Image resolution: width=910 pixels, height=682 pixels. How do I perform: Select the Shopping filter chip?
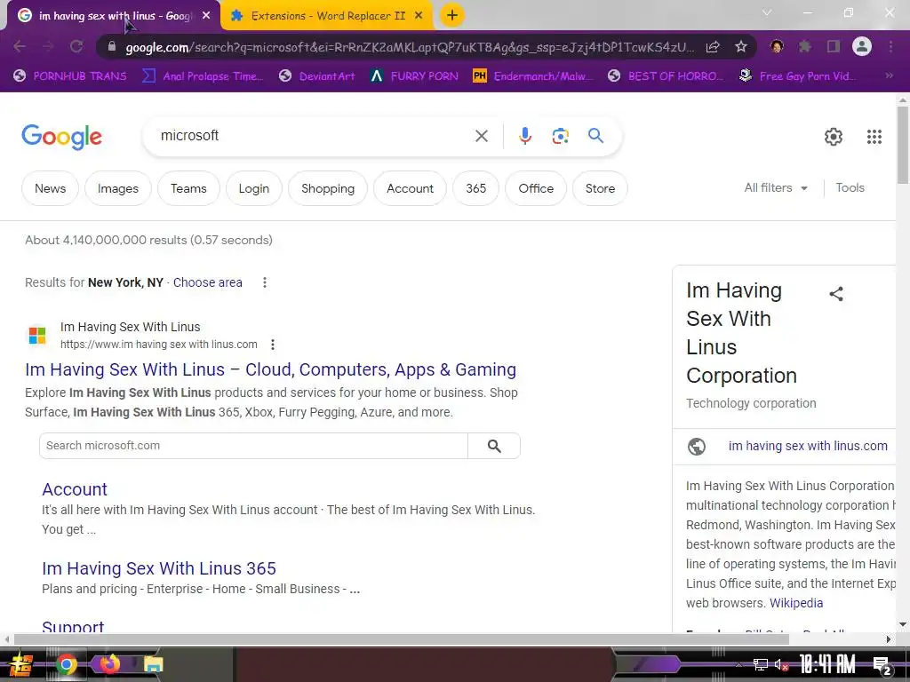tap(328, 188)
